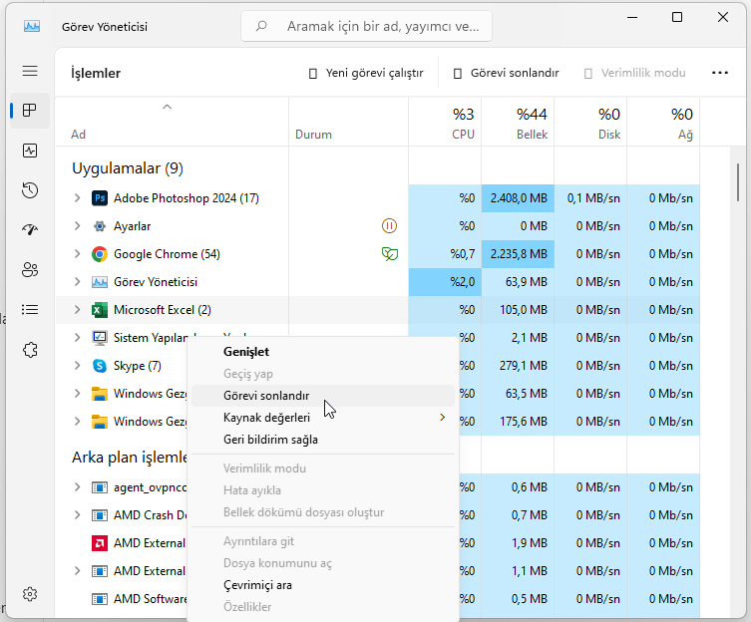Choose Görevi sonlandır in context menu
The image size is (751, 622).
[x=323, y=396]
